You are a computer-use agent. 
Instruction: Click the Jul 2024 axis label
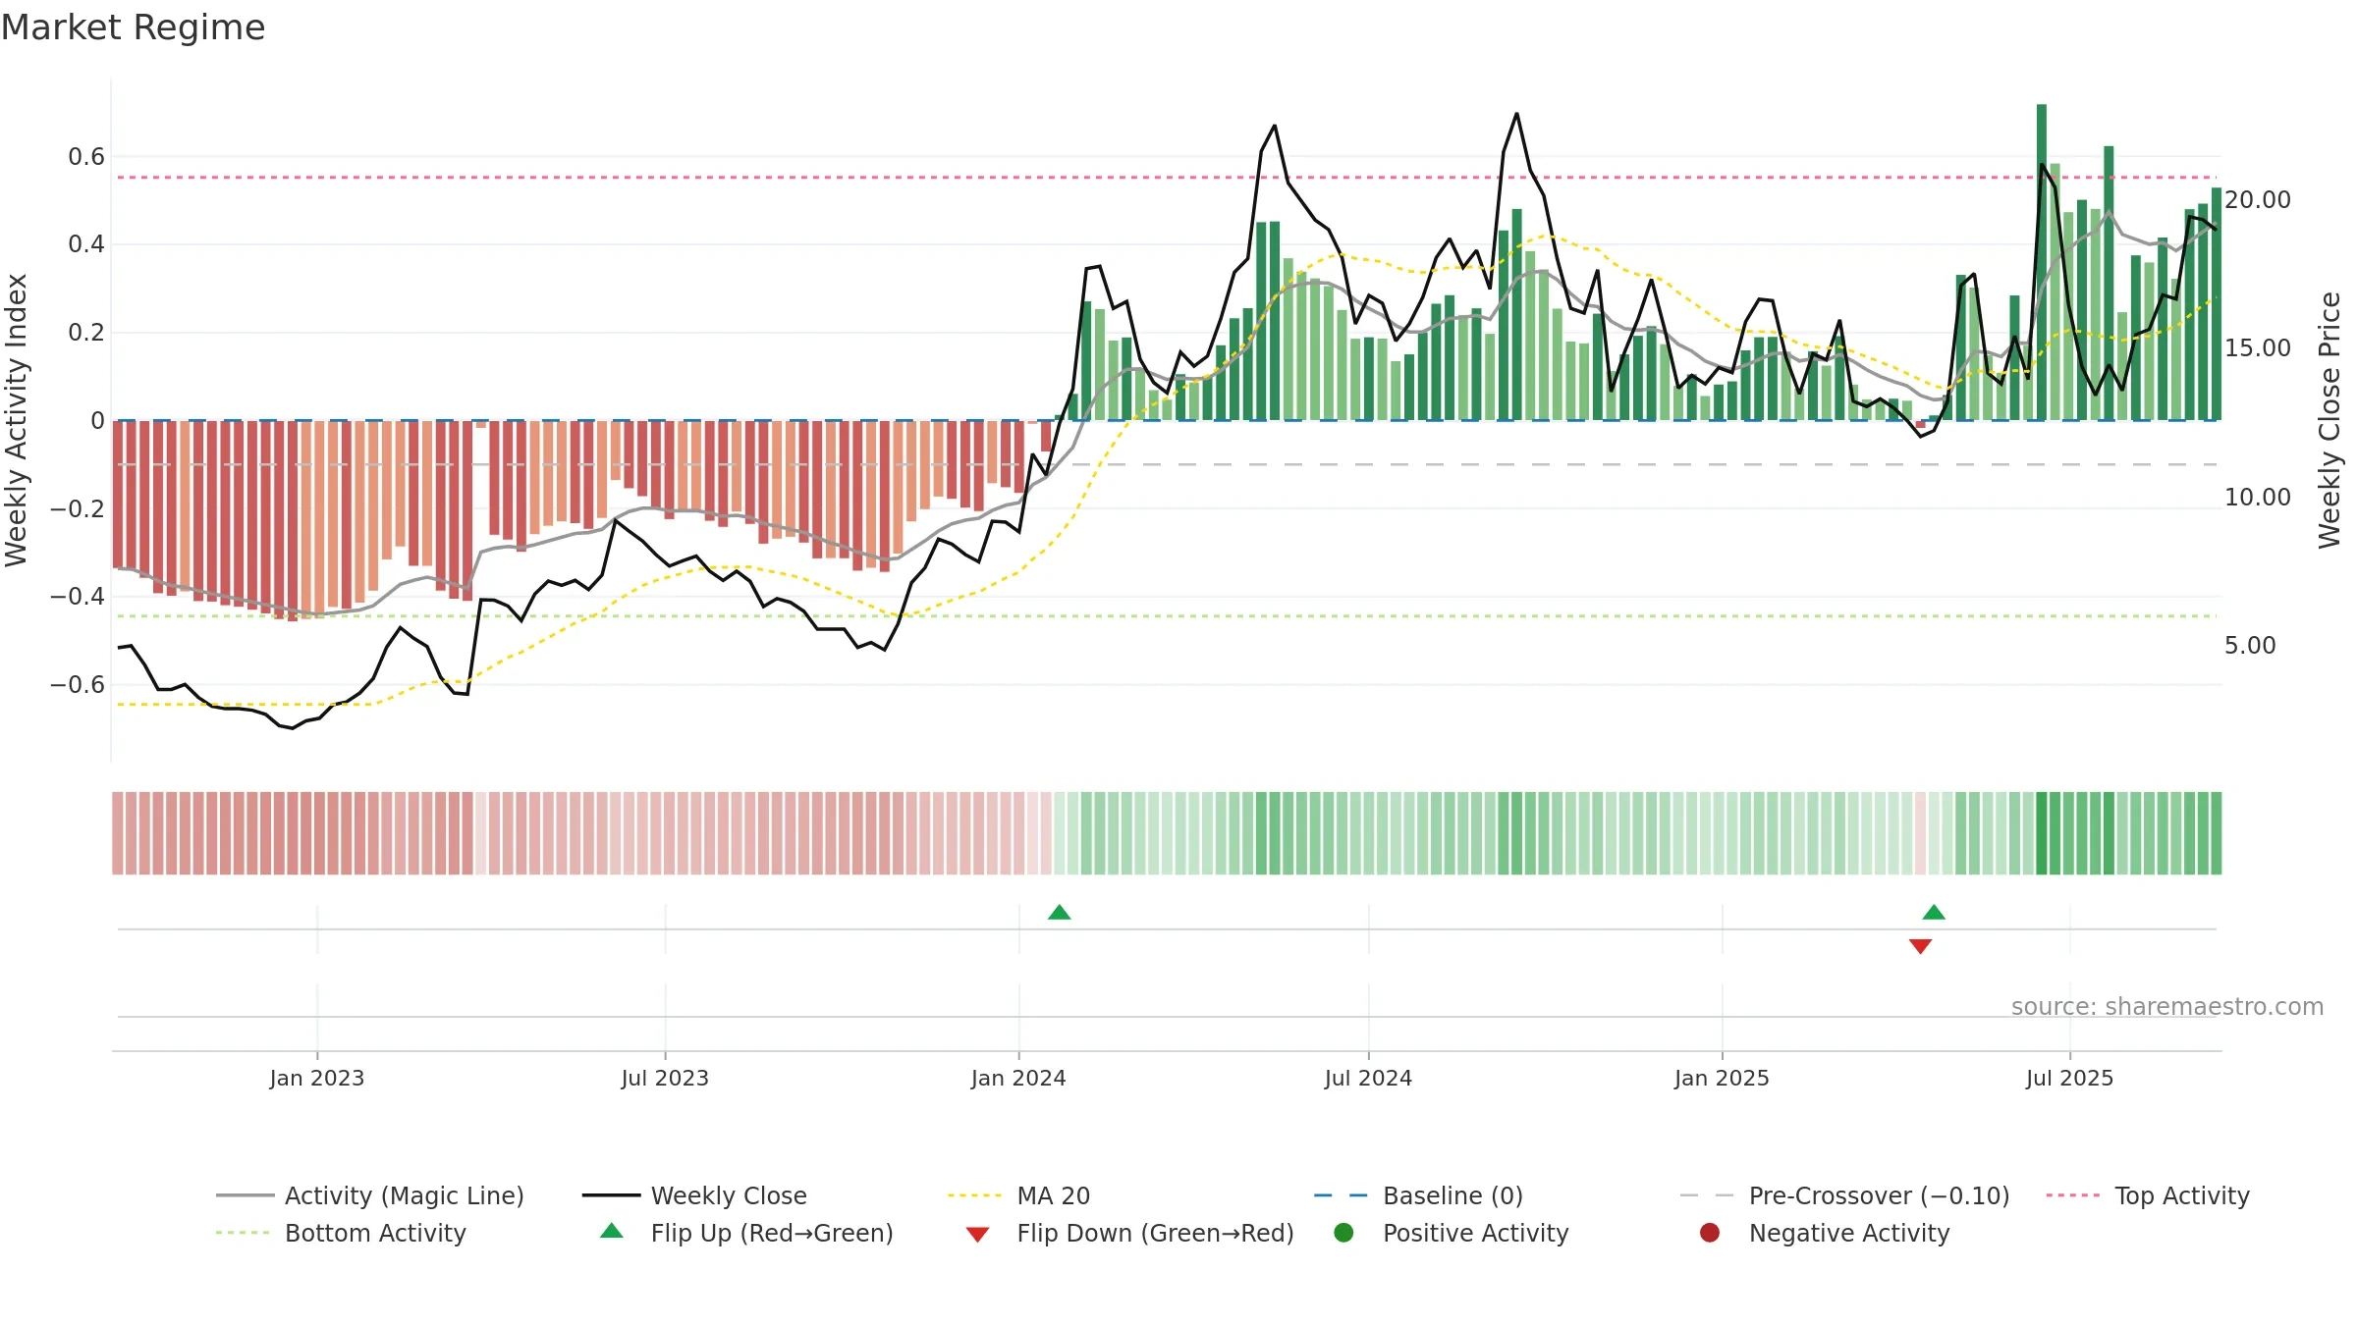pos(1368,1078)
